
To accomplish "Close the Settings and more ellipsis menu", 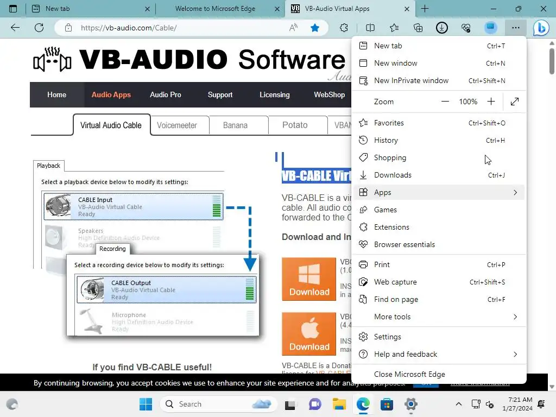I will [x=516, y=28].
